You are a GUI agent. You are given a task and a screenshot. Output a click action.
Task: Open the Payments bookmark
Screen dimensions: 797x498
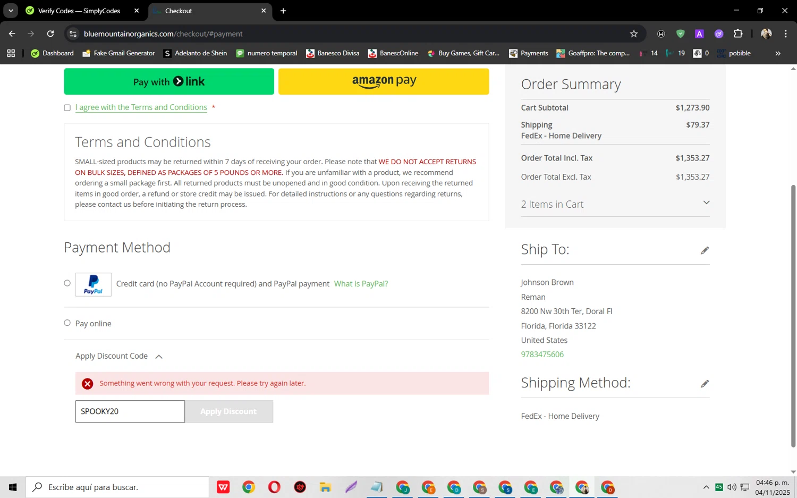point(529,53)
